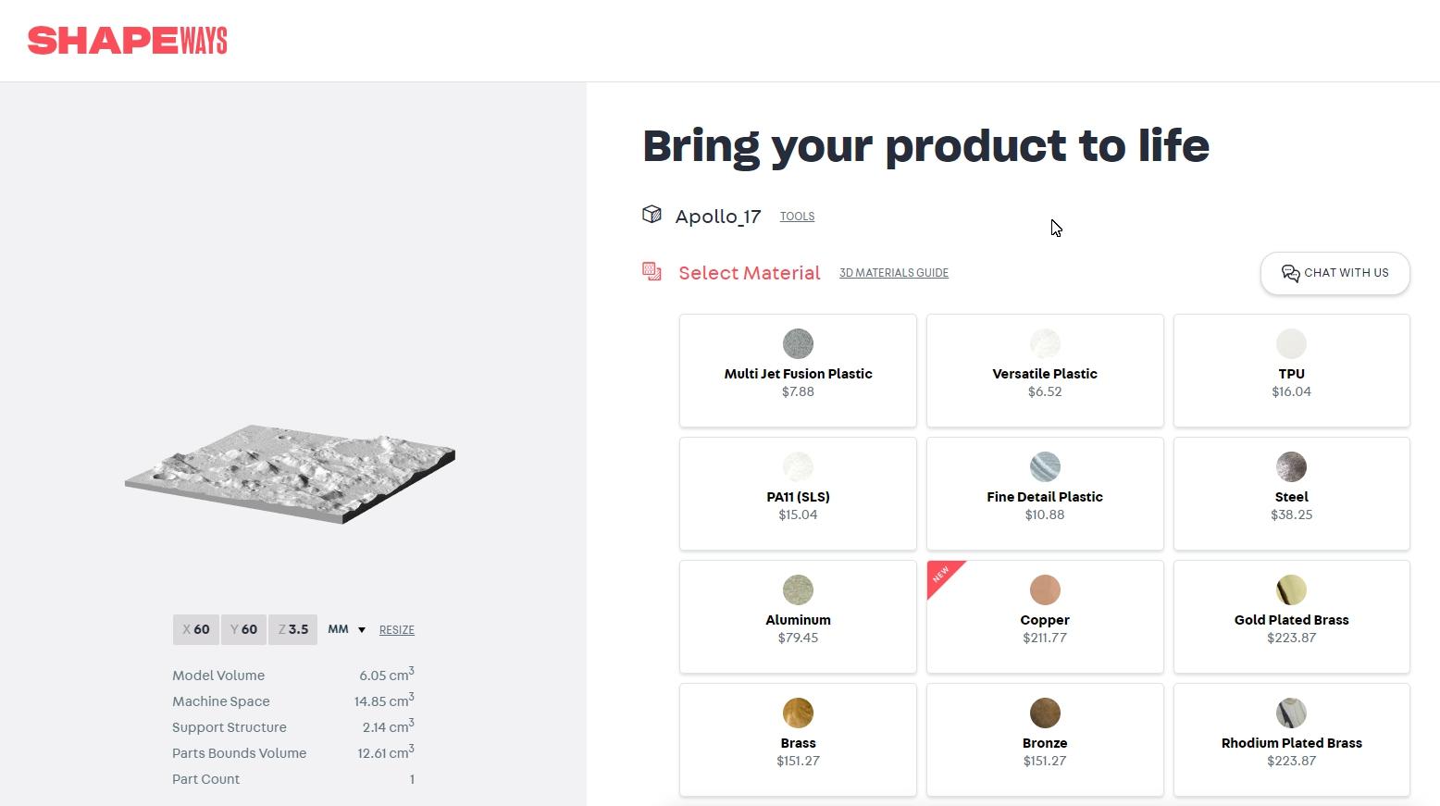Select the Fine Detail Plastic swatch icon
The height and width of the screenshot is (806, 1440).
pos(1045,467)
